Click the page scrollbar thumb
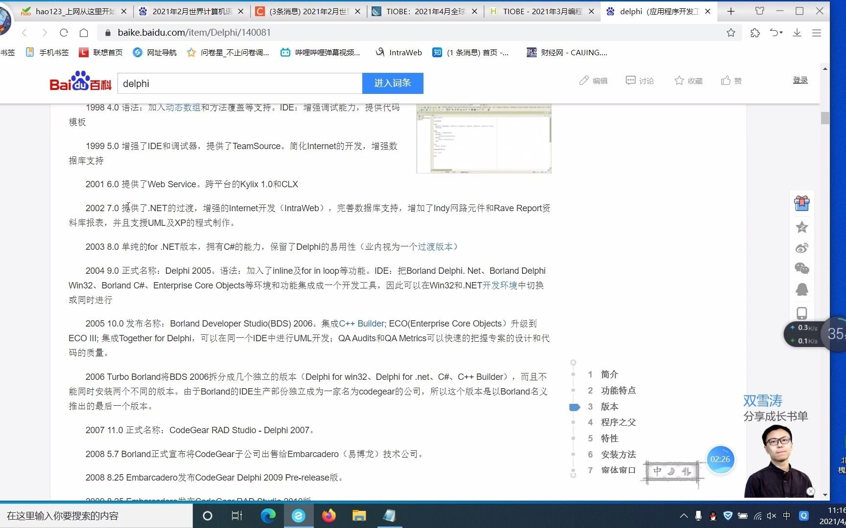The height and width of the screenshot is (528, 846). pos(825,118)
